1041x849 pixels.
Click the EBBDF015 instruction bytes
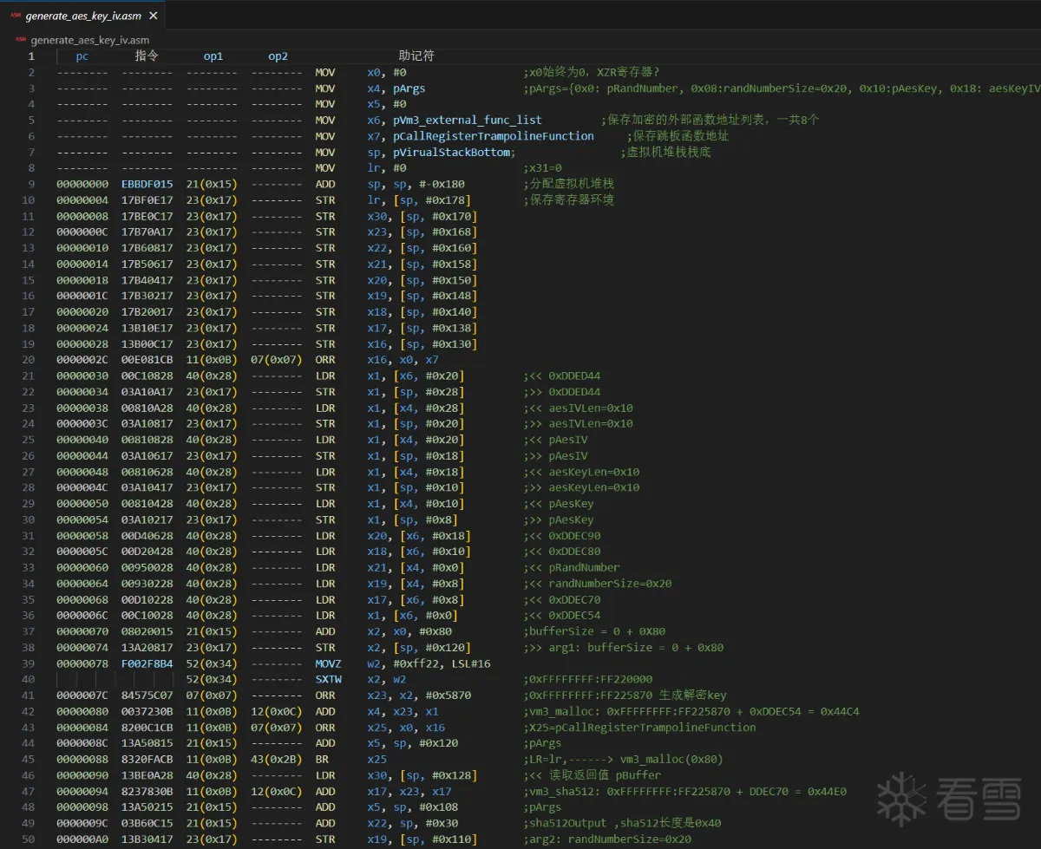click(147, 184)
